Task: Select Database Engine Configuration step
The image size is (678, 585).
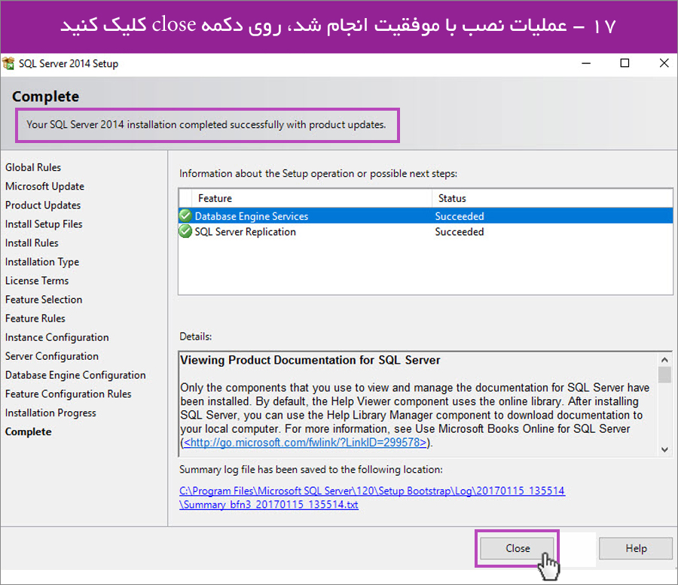Action: (75, 375)
